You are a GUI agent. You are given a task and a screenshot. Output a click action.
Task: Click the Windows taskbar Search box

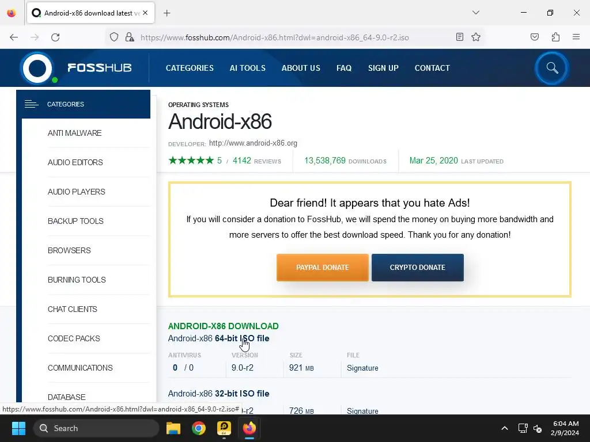click(x=96, y=428)
